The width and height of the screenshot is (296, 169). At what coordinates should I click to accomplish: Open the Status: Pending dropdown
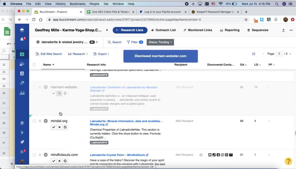pos(160,42)
